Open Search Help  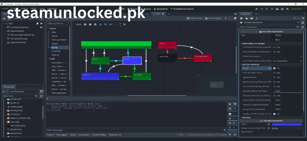(x=213, y=18)
